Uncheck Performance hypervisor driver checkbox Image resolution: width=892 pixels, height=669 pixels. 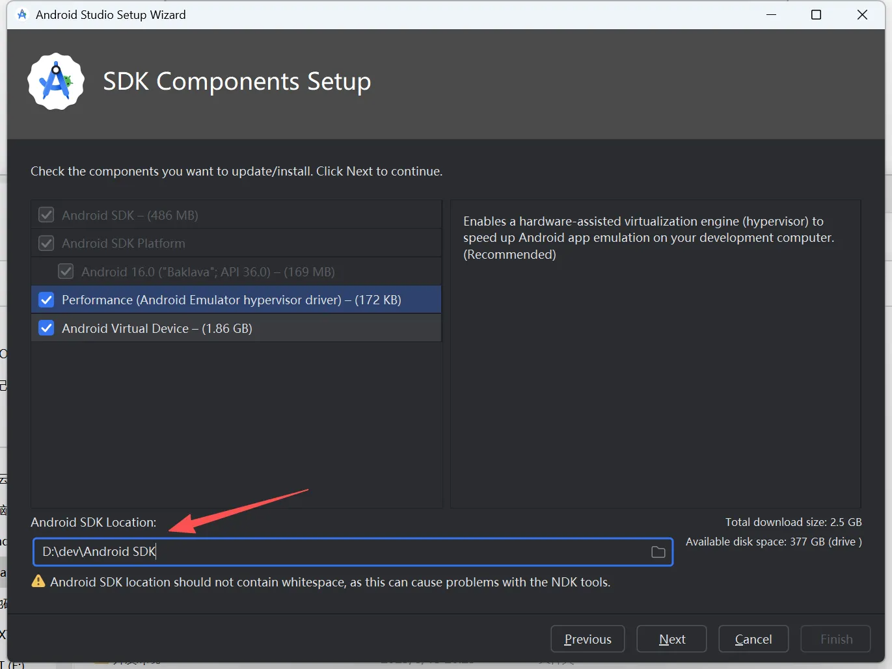(46, 300)
